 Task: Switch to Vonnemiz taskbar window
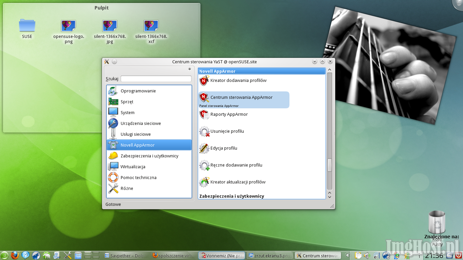coord(222,256)
